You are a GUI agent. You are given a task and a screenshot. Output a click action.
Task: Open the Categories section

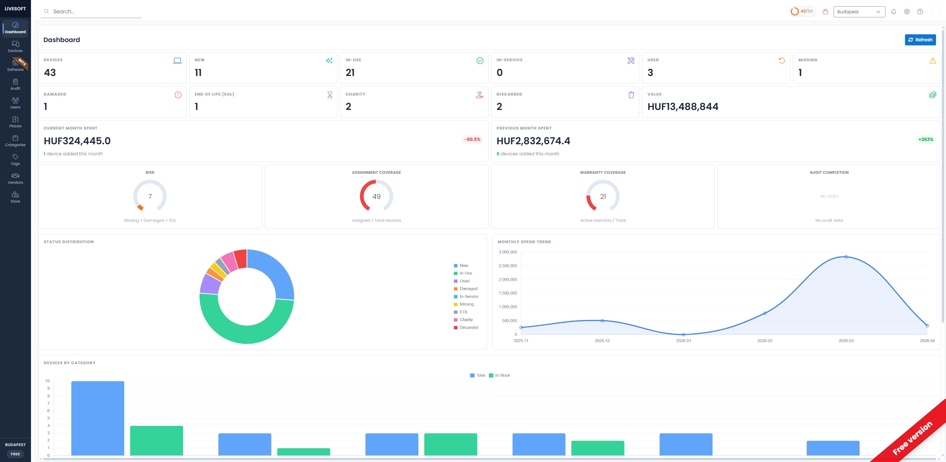[x=15, y=141]
